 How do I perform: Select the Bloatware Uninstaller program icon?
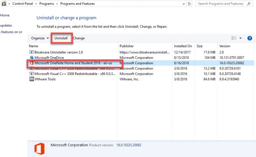coord(32,52)
